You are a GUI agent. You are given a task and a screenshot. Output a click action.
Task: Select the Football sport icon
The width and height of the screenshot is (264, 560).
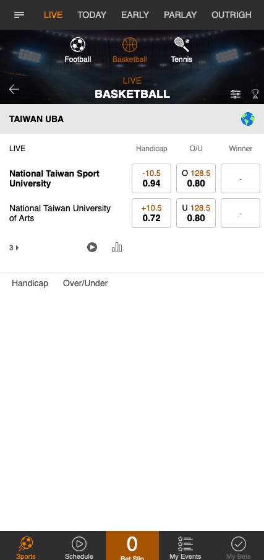coord(78,45)
